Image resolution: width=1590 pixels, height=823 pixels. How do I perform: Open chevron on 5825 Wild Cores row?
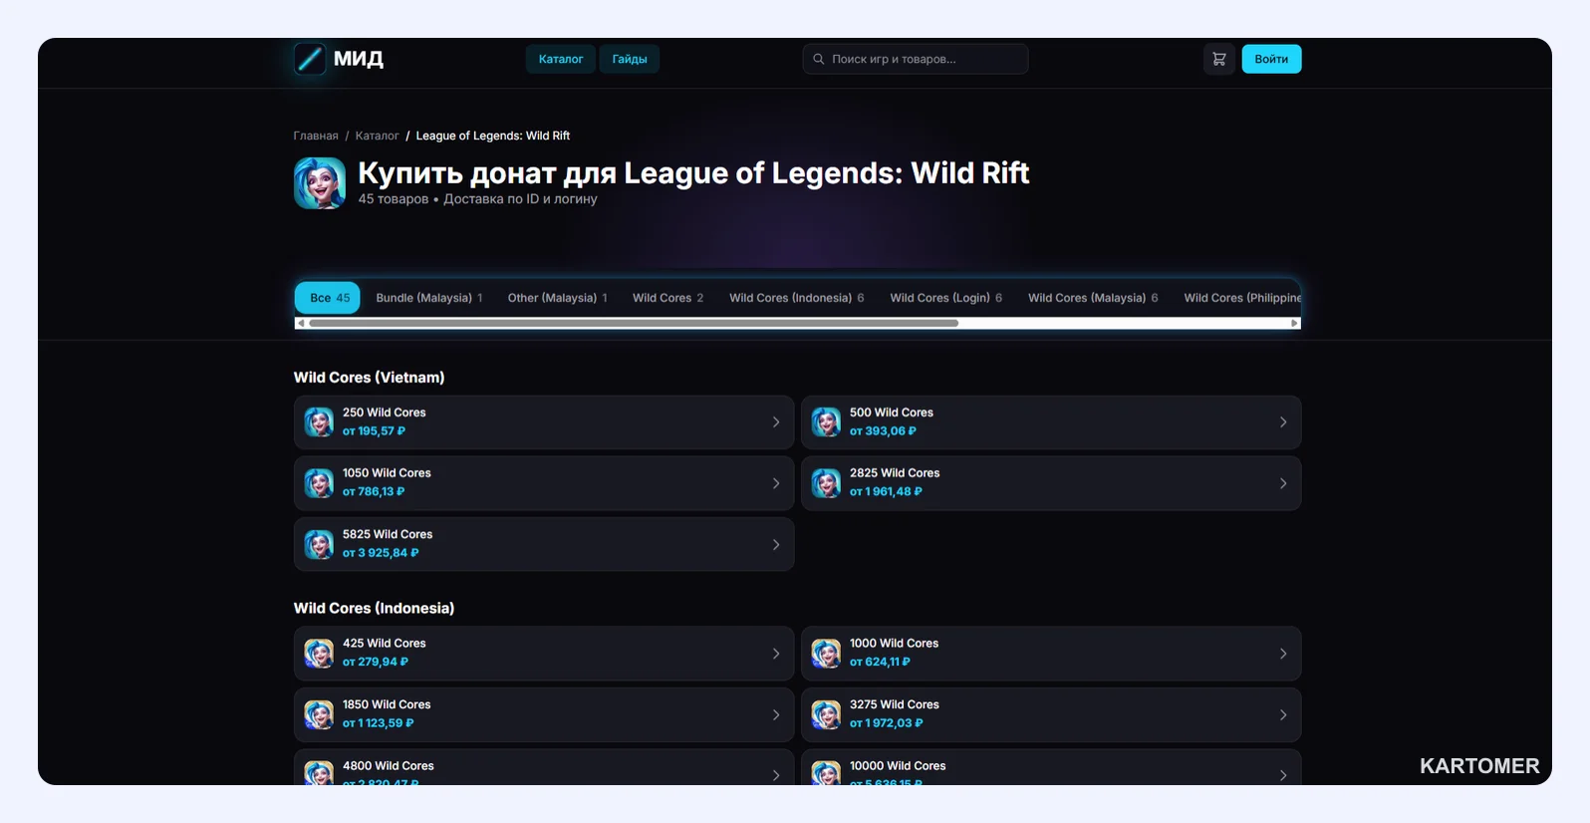(776, 545)
